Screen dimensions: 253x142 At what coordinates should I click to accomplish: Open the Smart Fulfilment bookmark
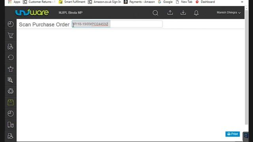[x=72, y=2]
